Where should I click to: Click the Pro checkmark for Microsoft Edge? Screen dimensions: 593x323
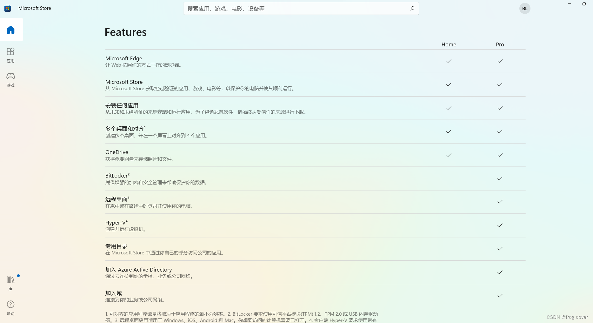click(x=500, y=61)
